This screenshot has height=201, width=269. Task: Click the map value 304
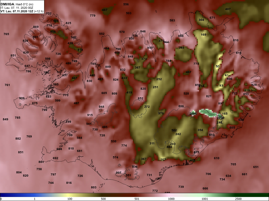[x=201, y=20]
